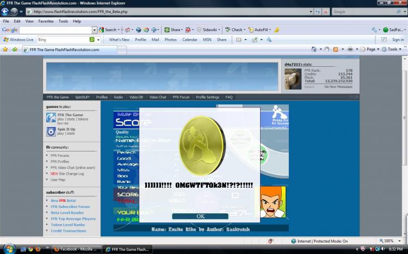
Task: Click Sign in on Windows Live toolbar
Action: (398, 40)
